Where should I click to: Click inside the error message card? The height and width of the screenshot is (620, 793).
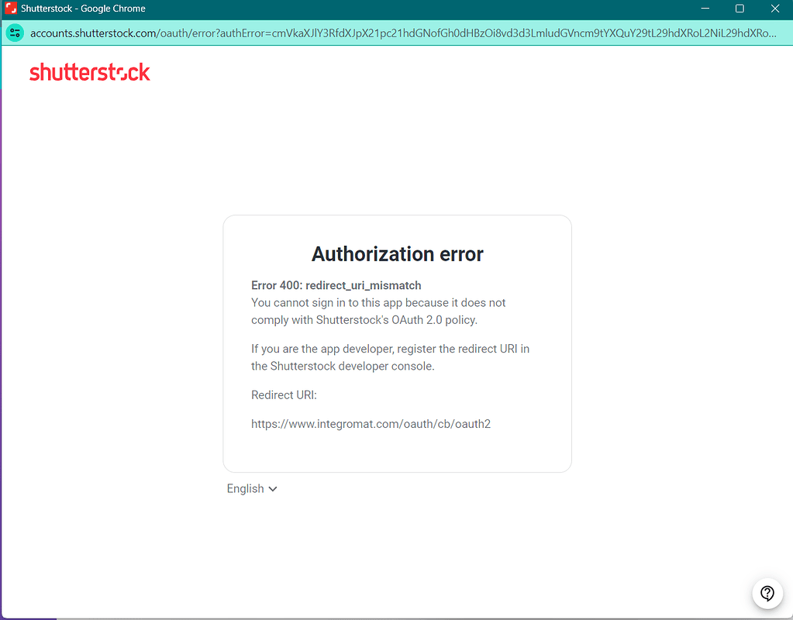point(397,343)
